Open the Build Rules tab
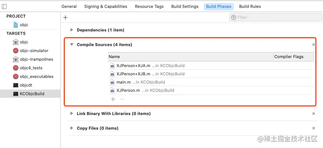 [x=250, y=7]
